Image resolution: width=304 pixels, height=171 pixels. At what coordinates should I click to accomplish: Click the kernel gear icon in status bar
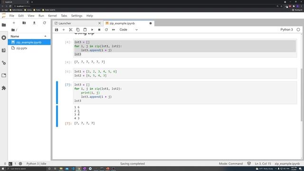point(20,163)
